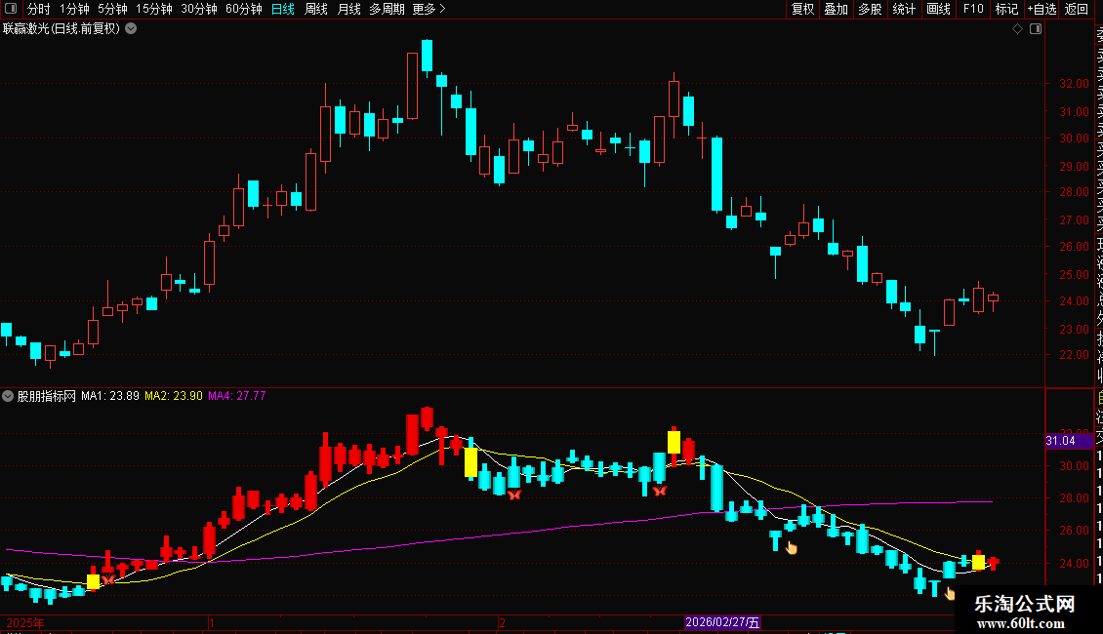
Task: Click the butterfly marker before the second yellow peak
Action: tap(659, 491)
